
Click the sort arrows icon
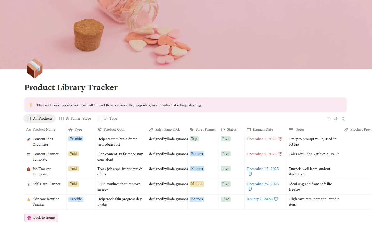[336, 119]
